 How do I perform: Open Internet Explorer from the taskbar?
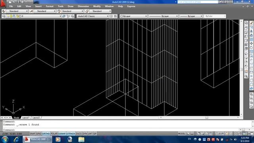[x=16, y=139]
